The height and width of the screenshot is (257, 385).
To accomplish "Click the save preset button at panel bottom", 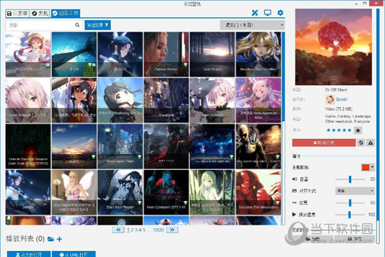I will [355, 239].
